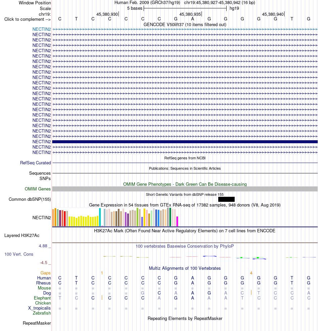Open the 'H3K27Ac Mark' ENCODE track title
This screenshot has width=318, height=331.
click(185, 231)
